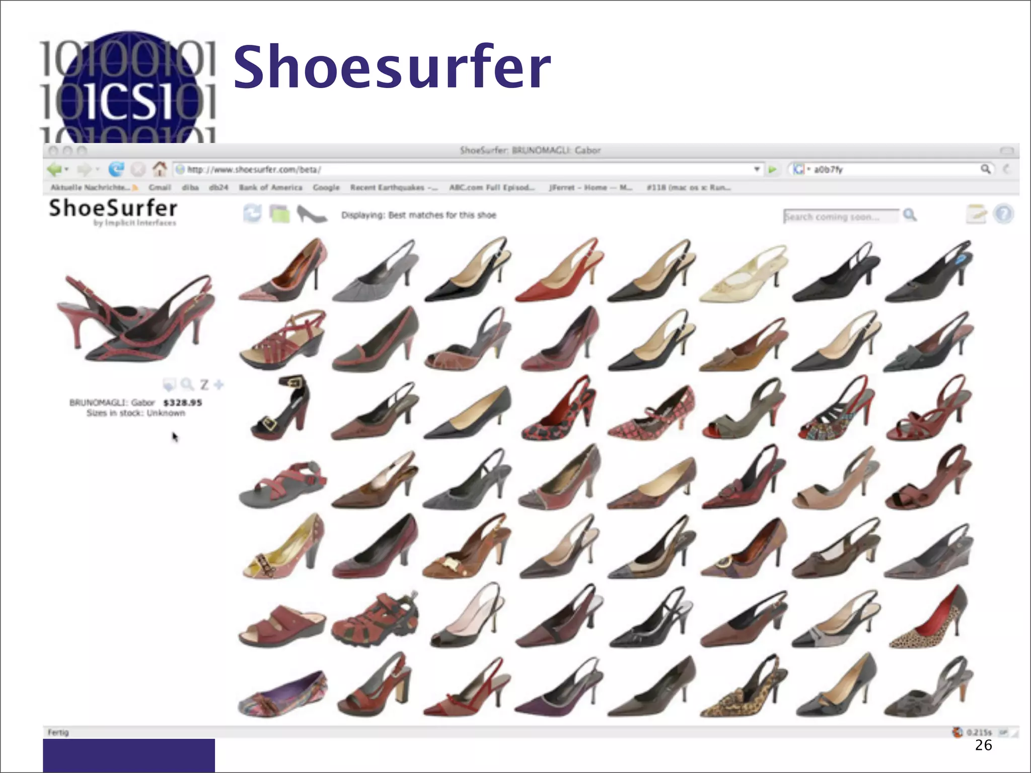The height and width of the screenshot is (773, 1031).
Task: Click the browser forward arrow
Action: click(85, 170)
